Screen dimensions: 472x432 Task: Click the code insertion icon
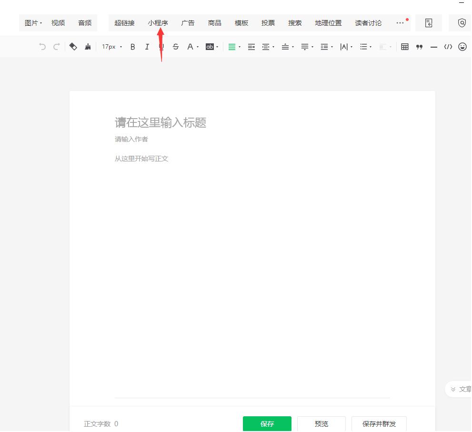(x=447, y=46)
